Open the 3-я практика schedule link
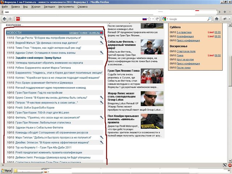The image size is (232, 174). [184, 32]
